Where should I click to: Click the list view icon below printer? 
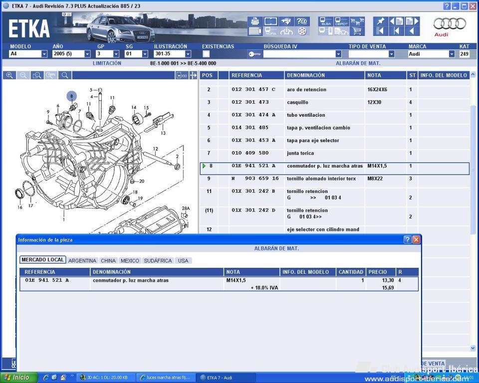tap(255, 31)
